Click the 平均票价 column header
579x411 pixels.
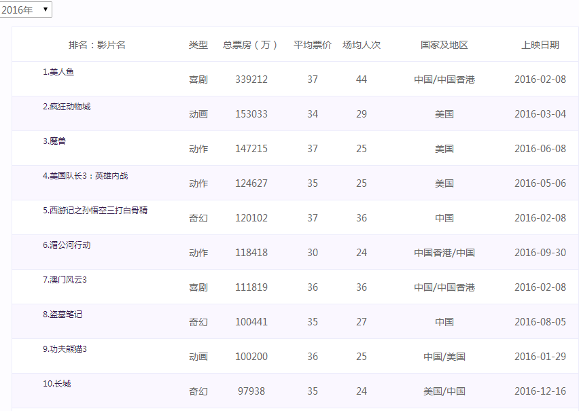tap(313, 45)
